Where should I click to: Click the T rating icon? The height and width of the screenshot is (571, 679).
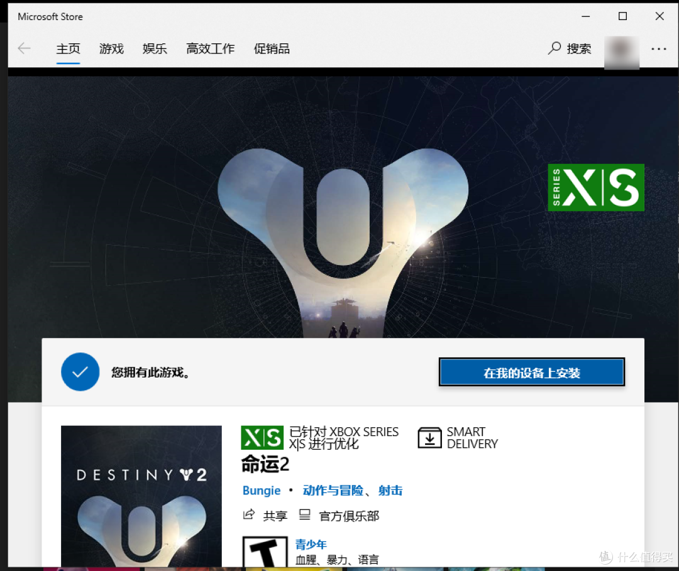tap(265, 552)
